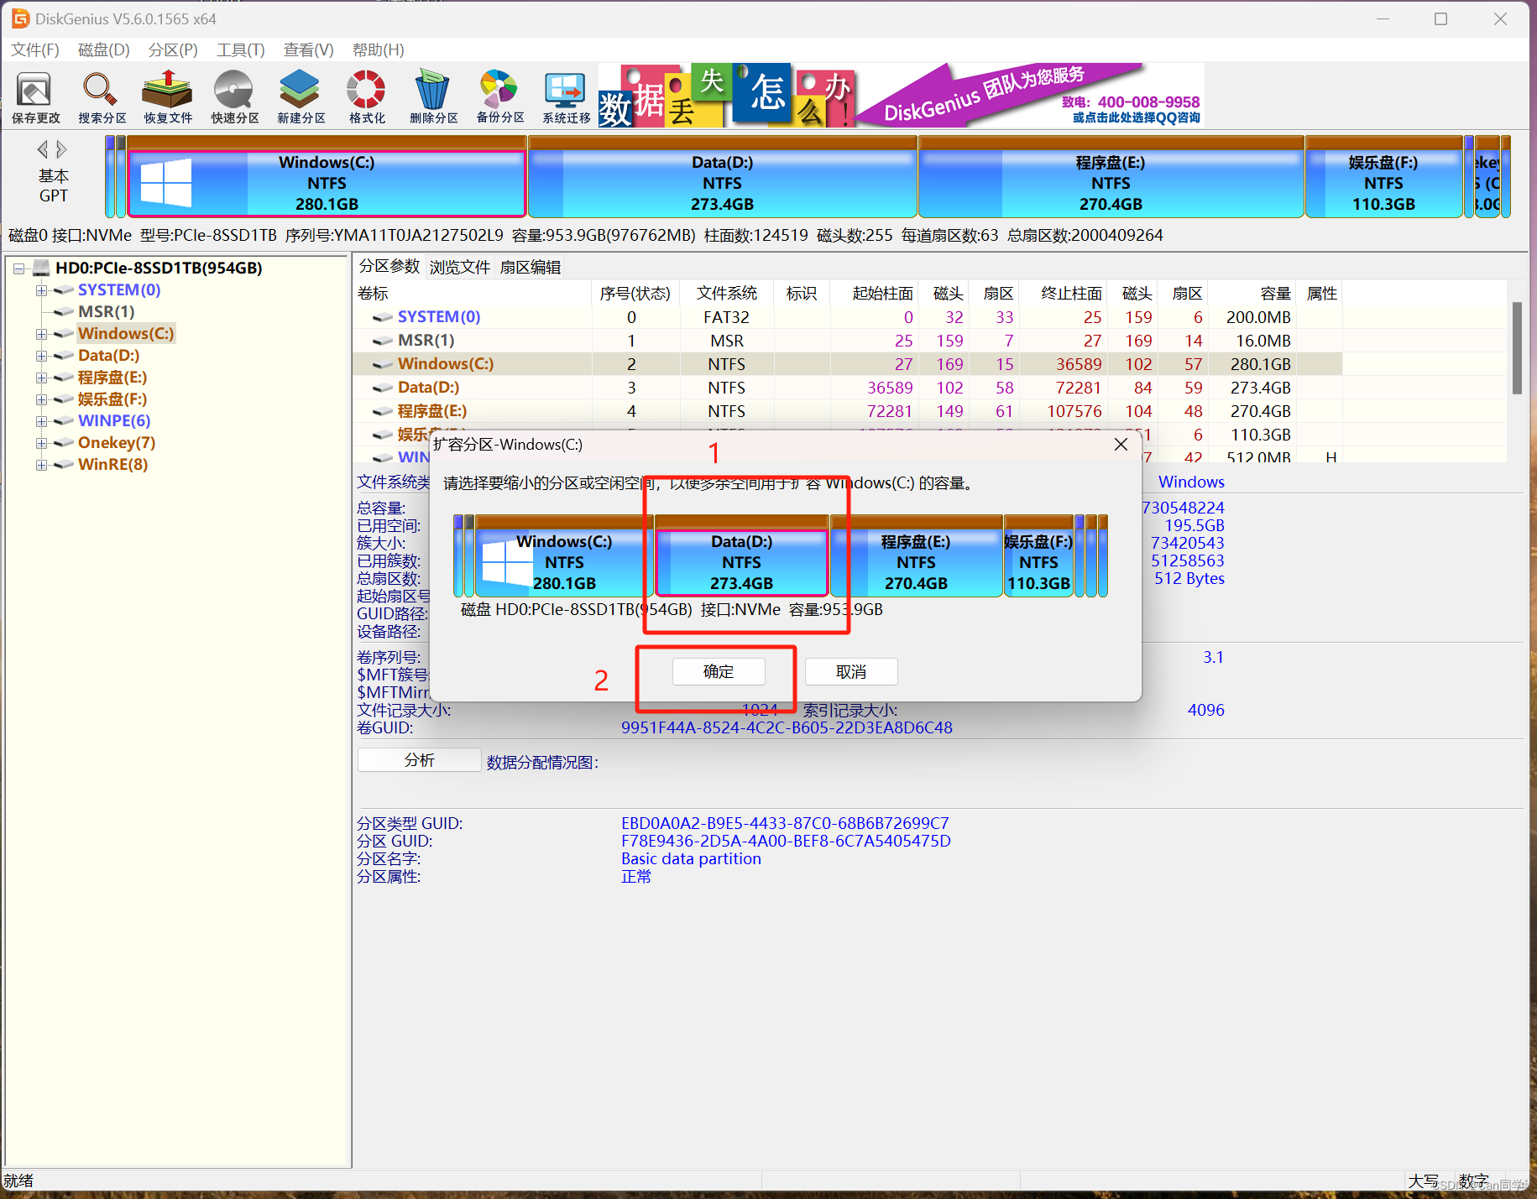
Task: Click the Delete Partition (删除分区) icon
Action: 433,96
